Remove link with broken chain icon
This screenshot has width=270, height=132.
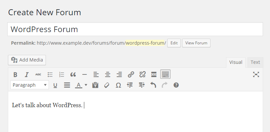click(x=142, y=75)
